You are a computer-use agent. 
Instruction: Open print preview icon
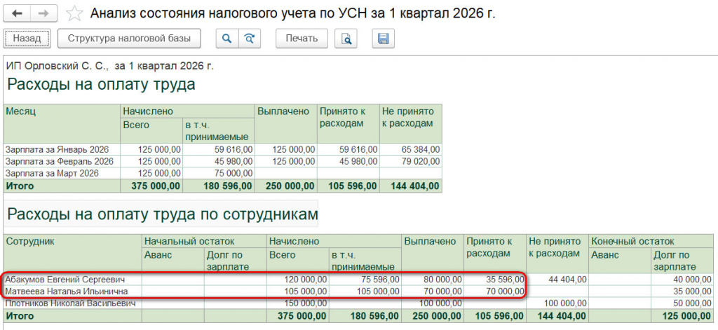click(346, 39)
